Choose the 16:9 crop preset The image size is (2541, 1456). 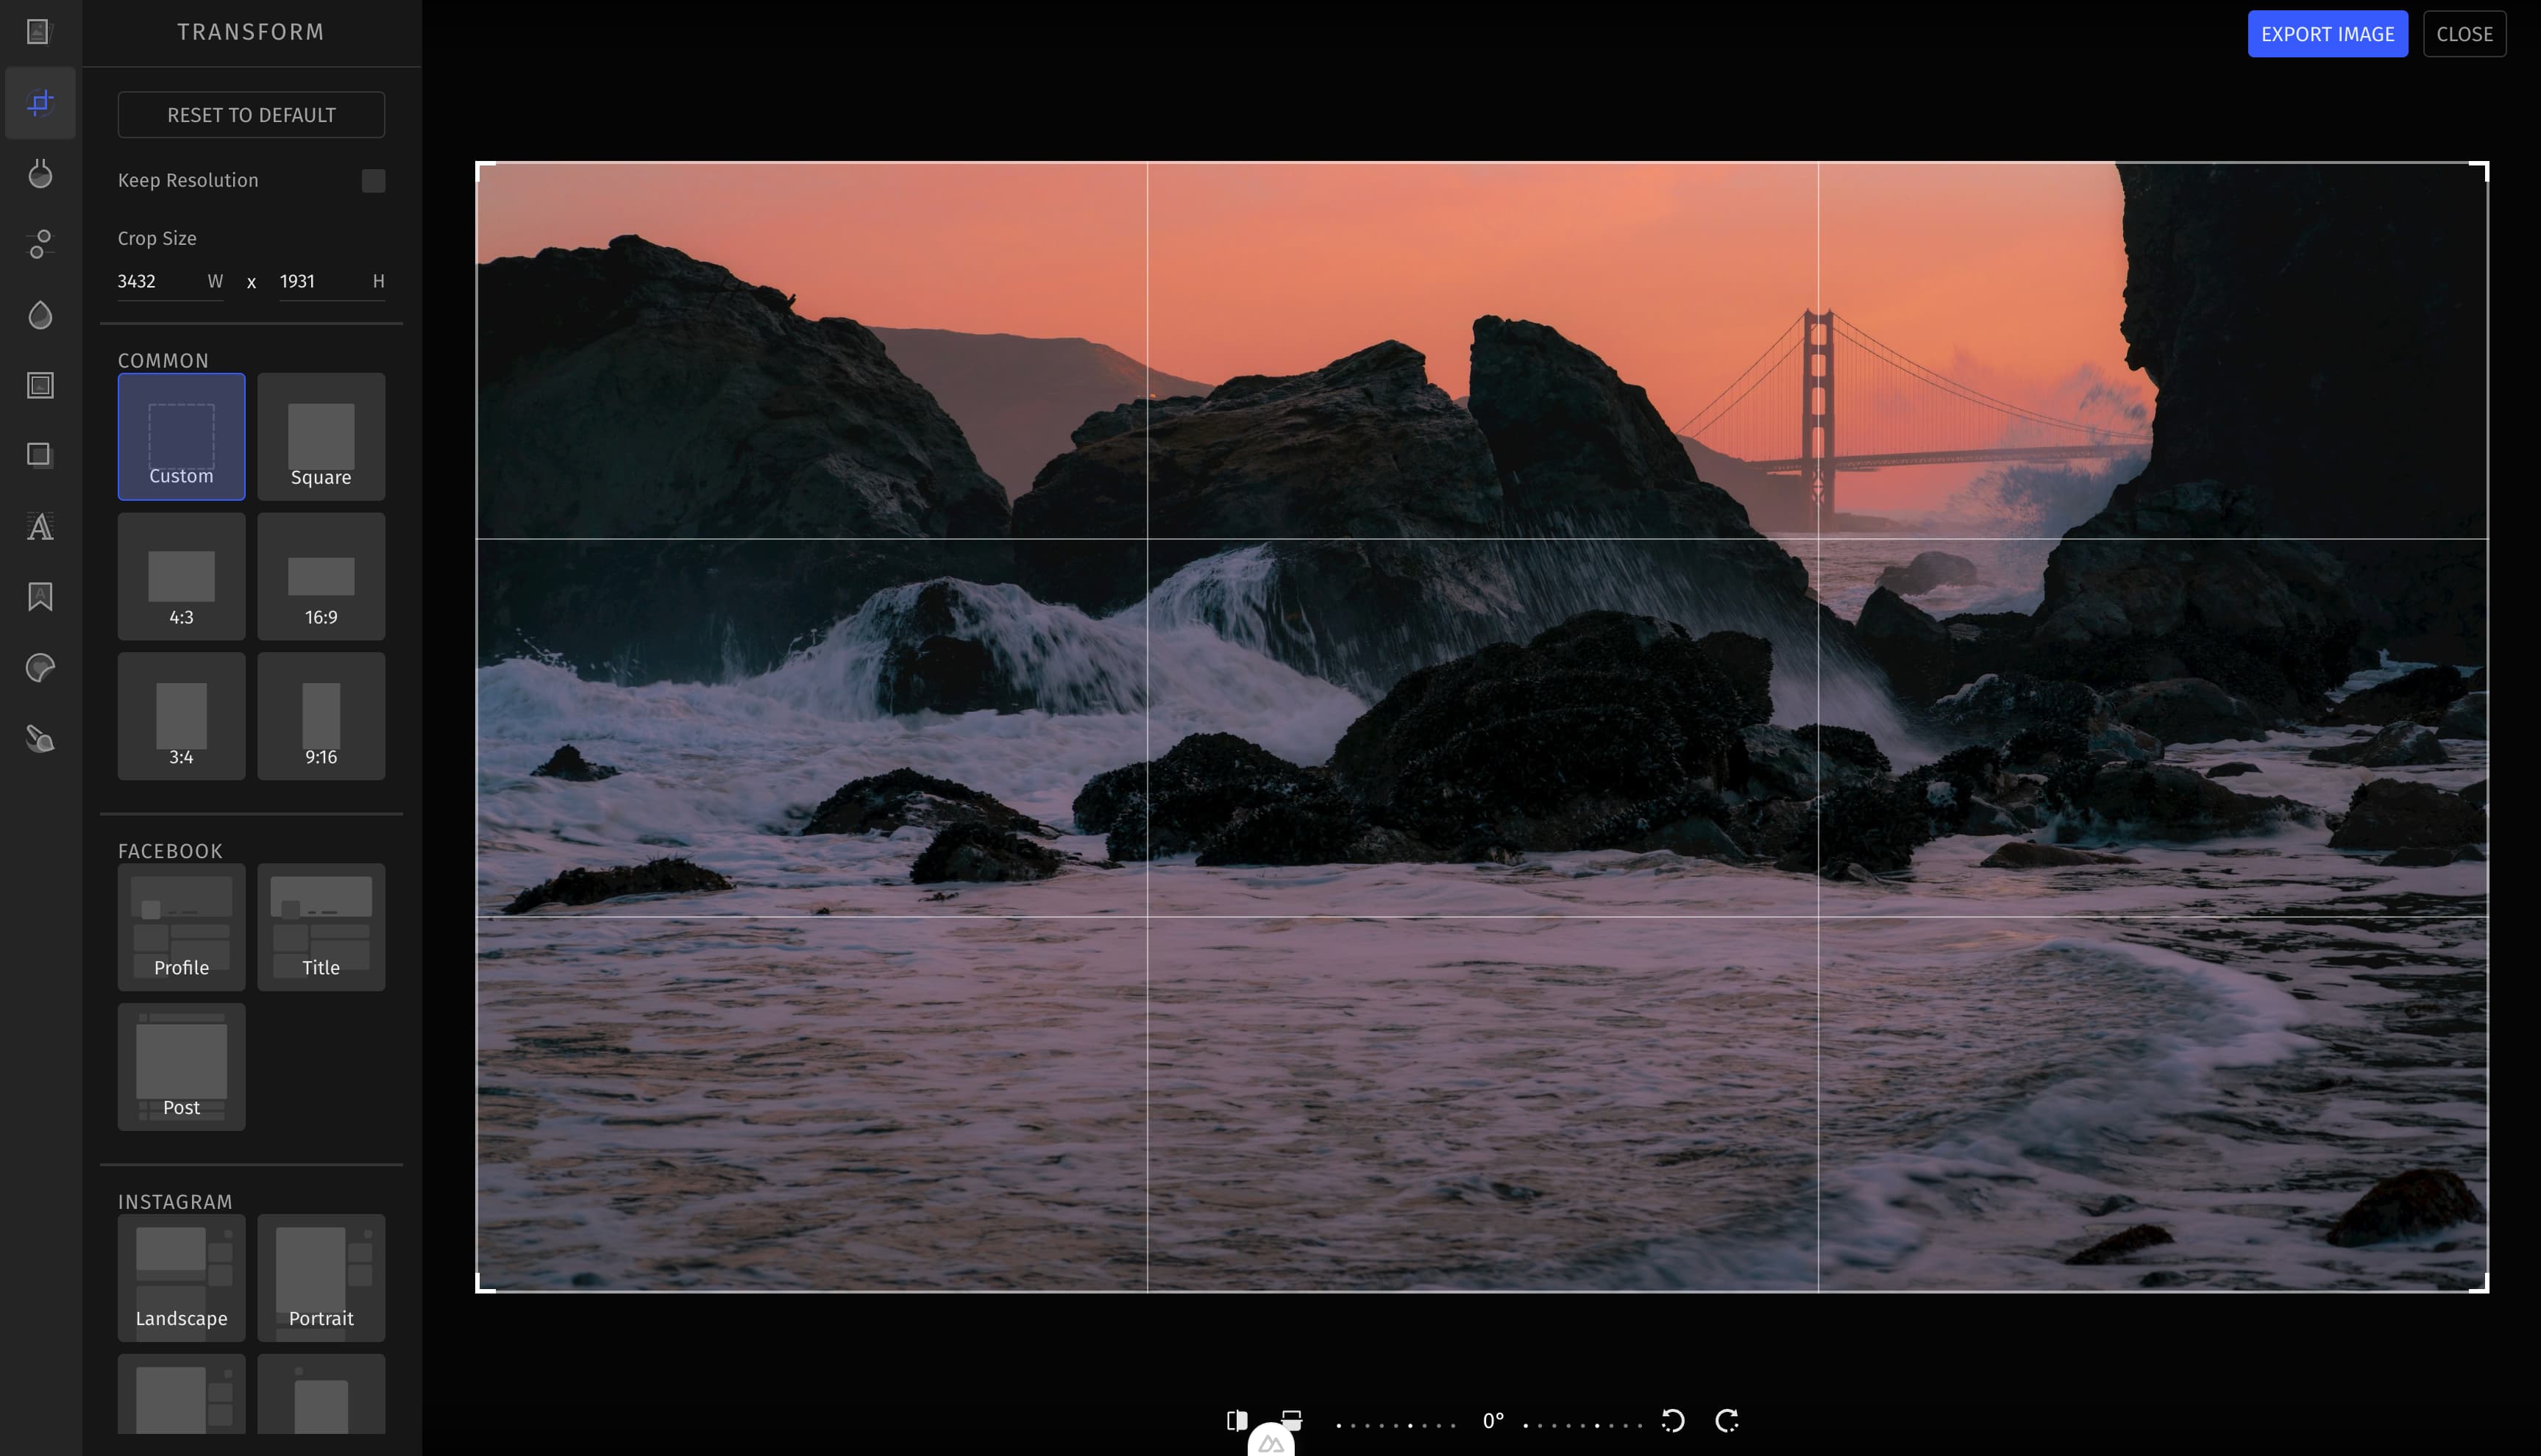point(321,577)
